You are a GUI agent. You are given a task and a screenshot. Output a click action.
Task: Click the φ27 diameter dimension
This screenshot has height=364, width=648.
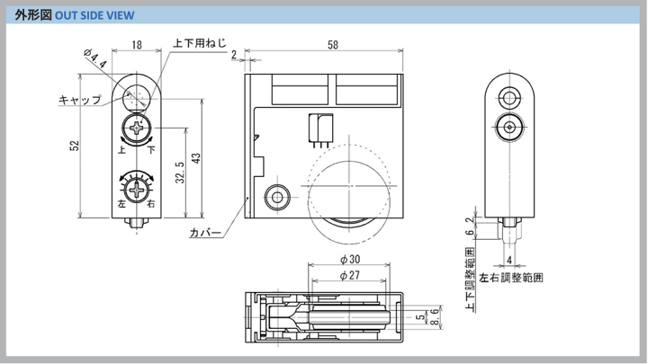(x=350, y=274)
